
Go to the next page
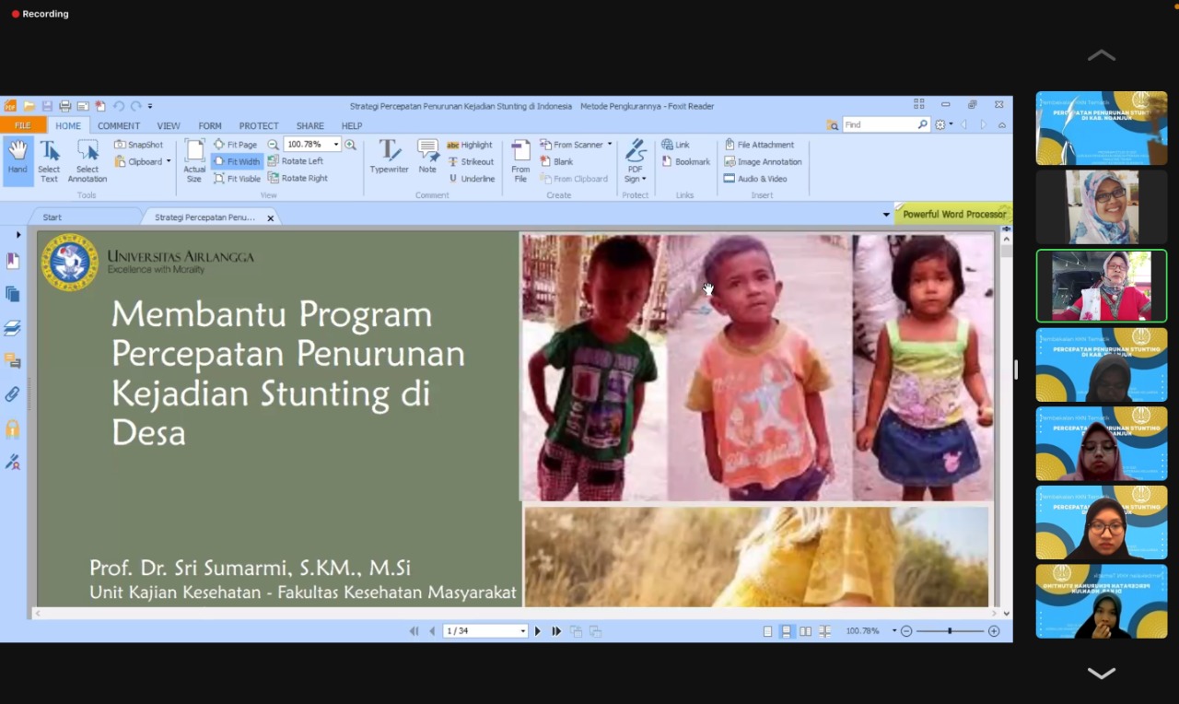click(x=538, y=631)
